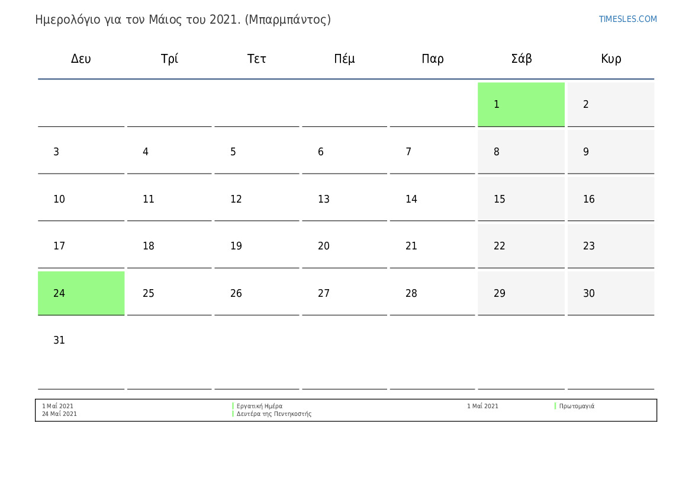The height and width of the screenshot is (490, 692).
Task: Click the Δευτέρα της Πεντηκοστής legend entry
Action: click(x=273, y=414)
